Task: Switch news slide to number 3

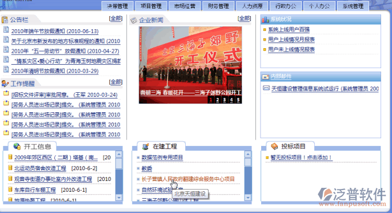Action: point(225,100)
